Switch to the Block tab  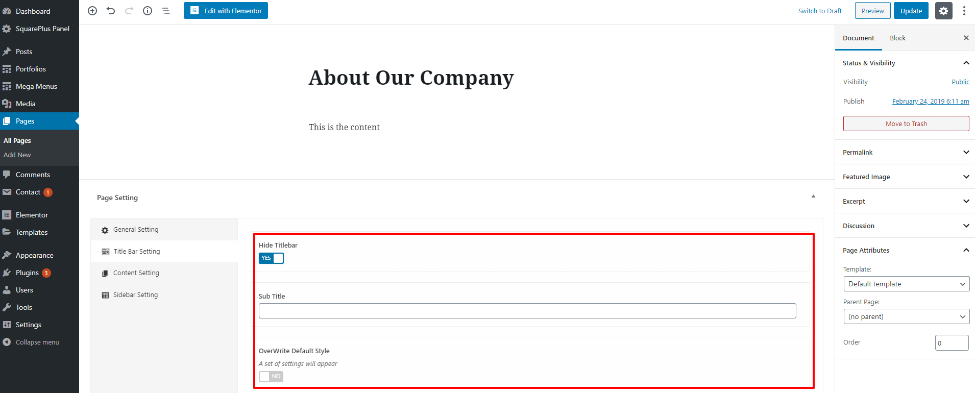point(897,38)
